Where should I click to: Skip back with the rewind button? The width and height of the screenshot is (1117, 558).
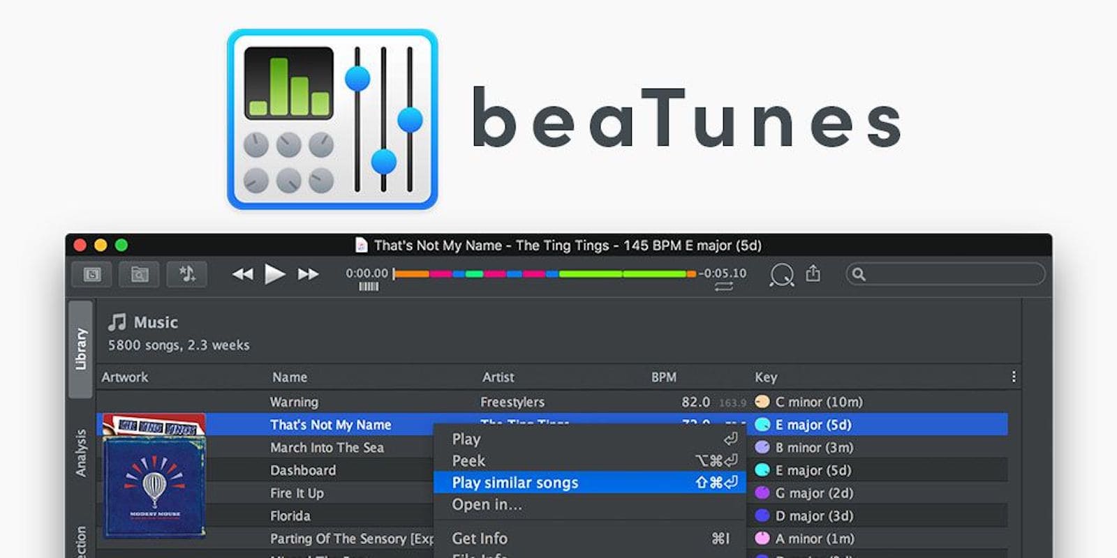(x=242, y=274)
